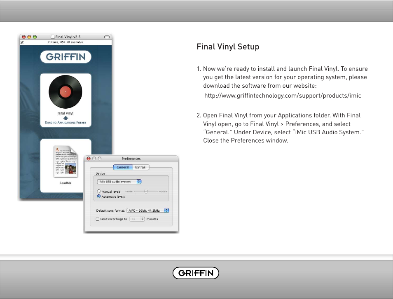Switch to the General tab
Viewport: 393px width, 299px height.
click(123, 167)
